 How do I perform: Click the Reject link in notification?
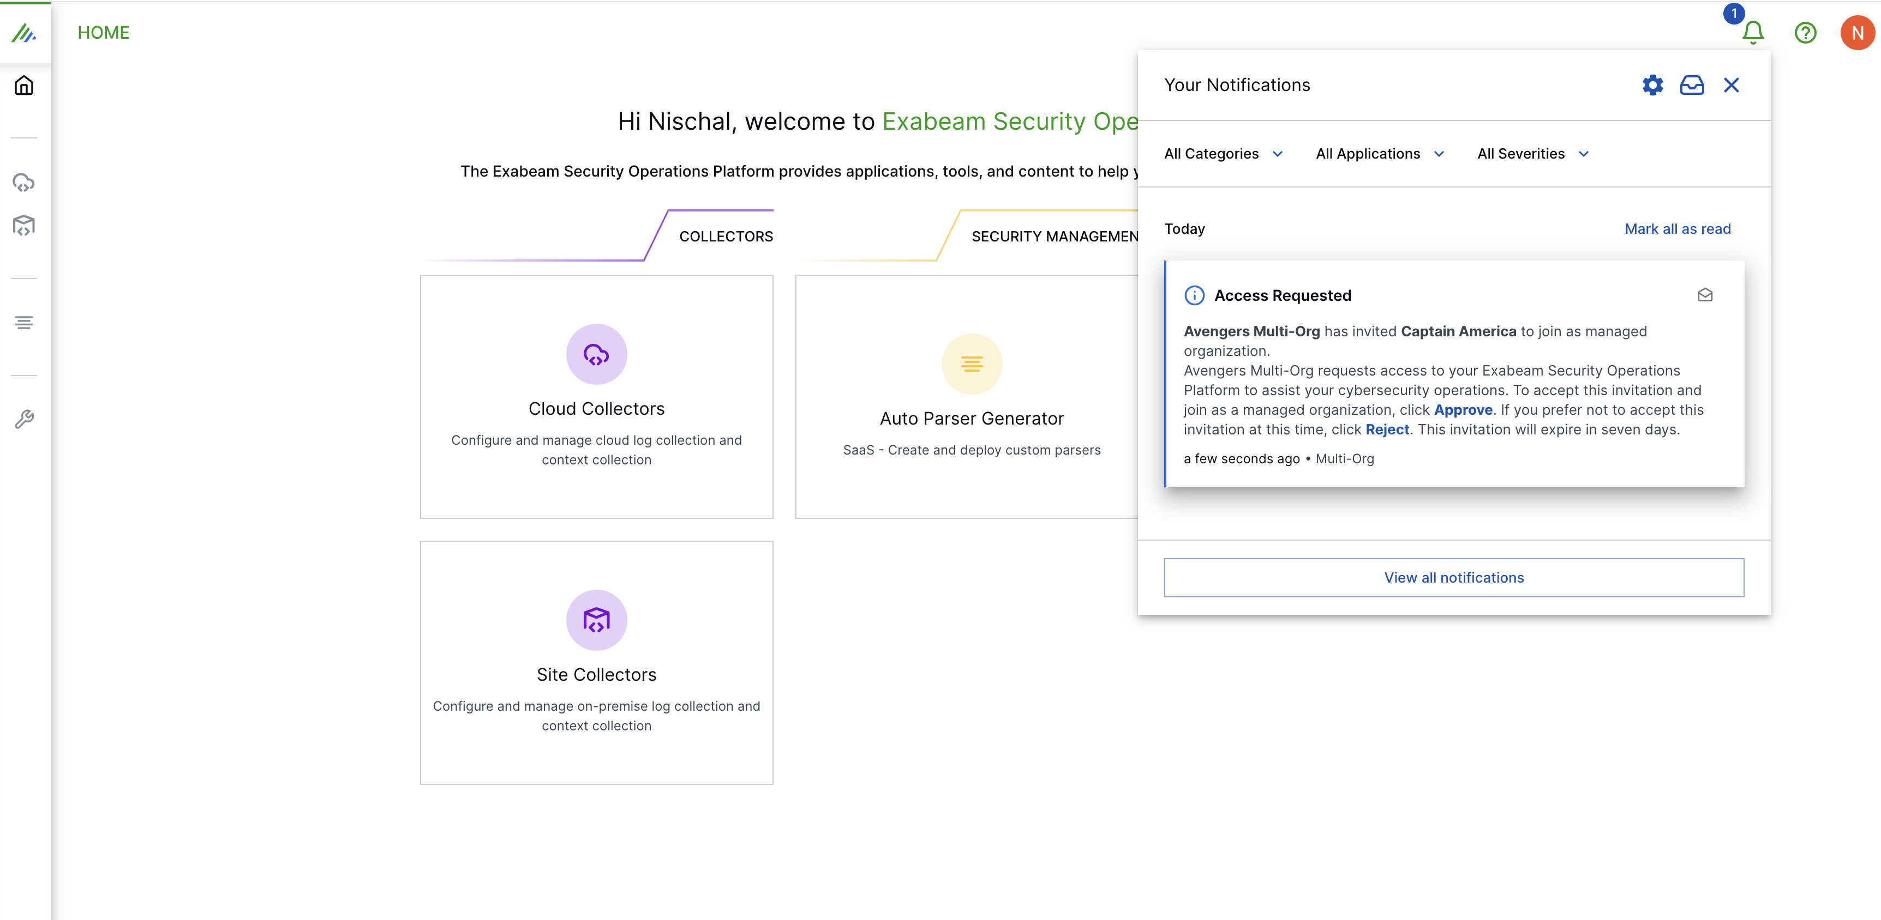pyautogui.click(x=1387, y=429)
